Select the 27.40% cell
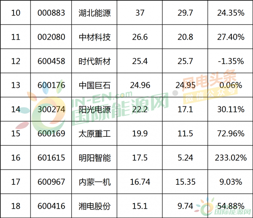253x218 pixels. click(231, 37)
